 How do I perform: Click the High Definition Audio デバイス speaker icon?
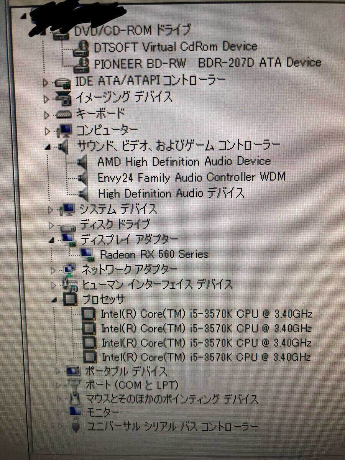[x=84, y=194]
